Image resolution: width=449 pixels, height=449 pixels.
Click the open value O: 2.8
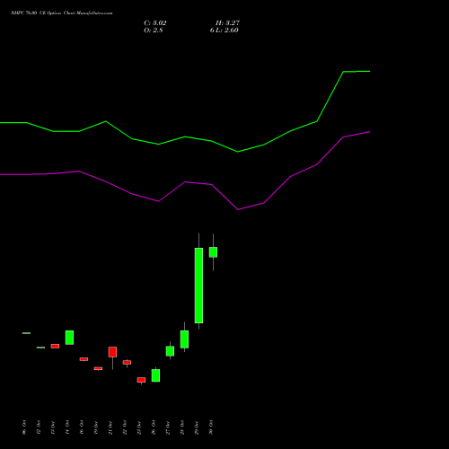pos(154,31)
